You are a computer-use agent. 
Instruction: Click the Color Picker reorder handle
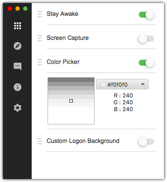(39, 62)
